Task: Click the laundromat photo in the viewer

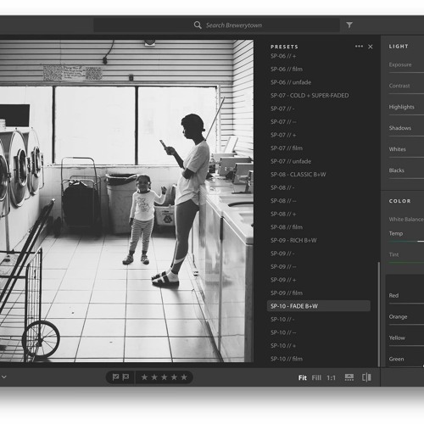Action: [x=126, y=201]
